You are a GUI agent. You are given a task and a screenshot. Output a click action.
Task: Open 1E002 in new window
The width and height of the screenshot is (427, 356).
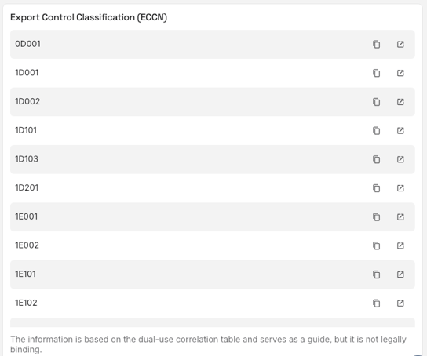coord(400,246)
